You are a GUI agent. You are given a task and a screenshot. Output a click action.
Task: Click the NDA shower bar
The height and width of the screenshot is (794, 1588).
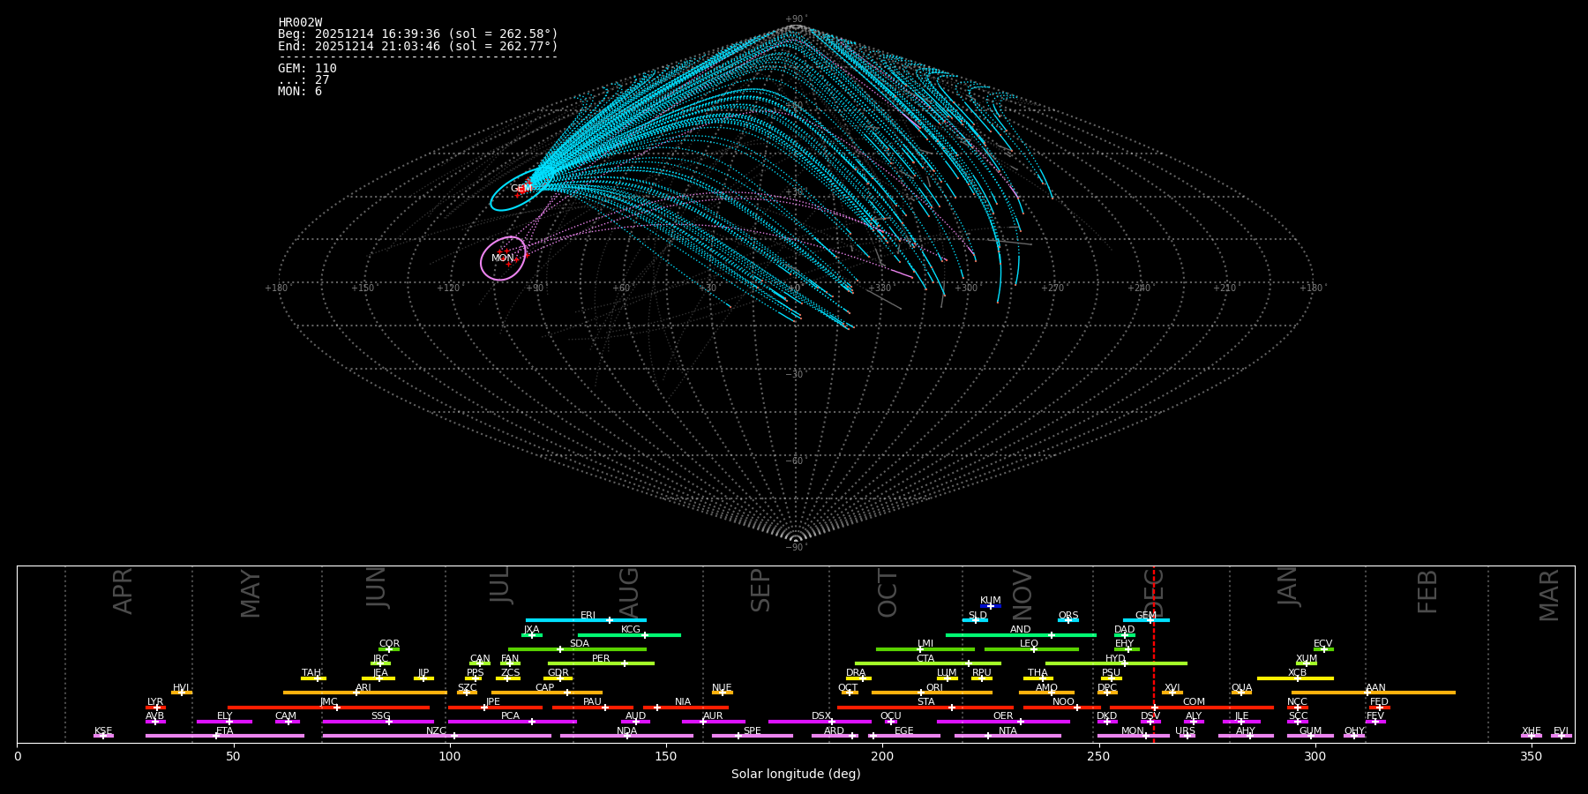point(626,736)
